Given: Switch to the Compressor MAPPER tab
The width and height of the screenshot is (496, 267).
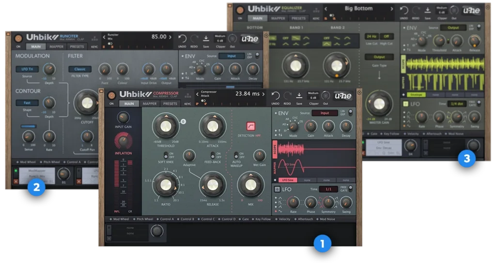Looking at the screenshot, I should [x=150, y=104].
